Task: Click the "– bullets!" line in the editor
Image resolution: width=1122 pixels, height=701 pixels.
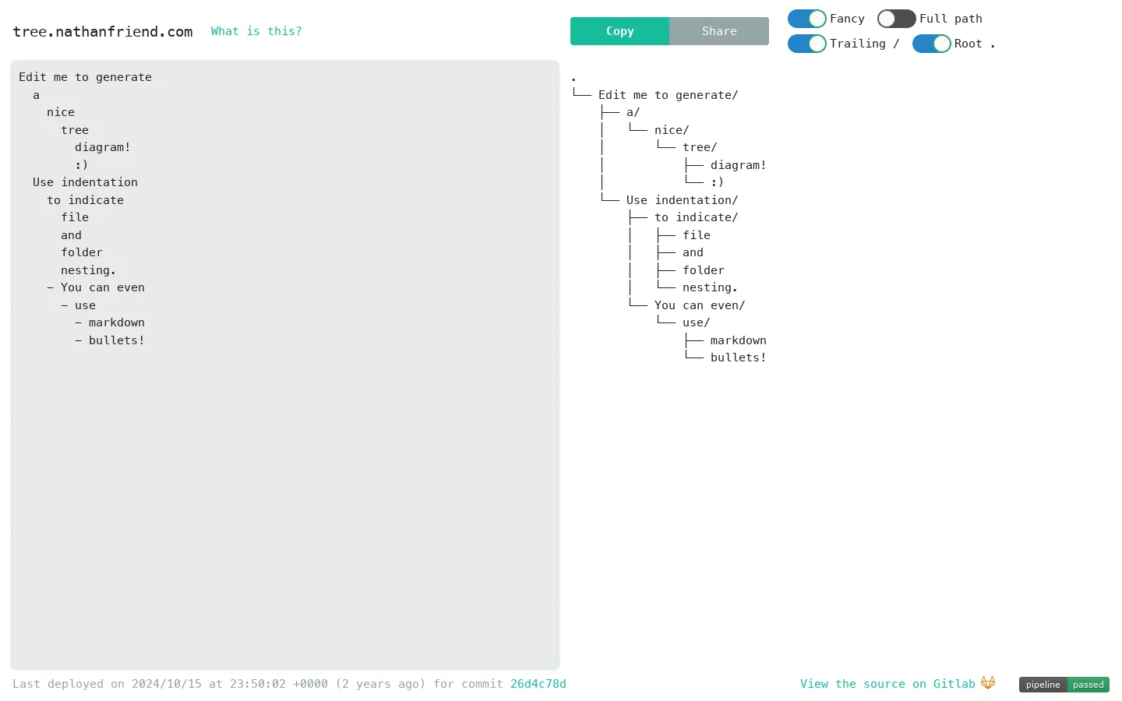Action: click(x=110, y=340)
